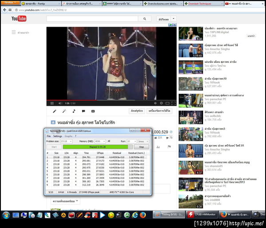
Task: Enter fullscreen on the video player
Action: point(173,103)
